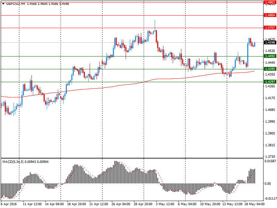This screenshot has height=208, width=277.
Task: Click the 14 Apr 04:00 time label
Action: (x=54, y=204)
